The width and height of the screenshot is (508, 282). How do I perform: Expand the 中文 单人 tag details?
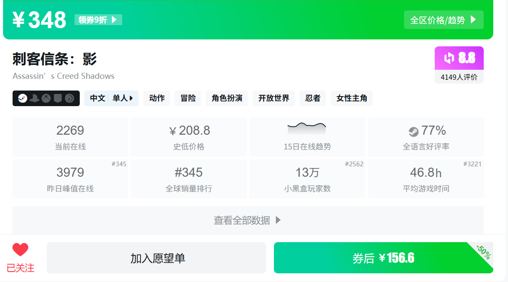[x=111, y=98]
